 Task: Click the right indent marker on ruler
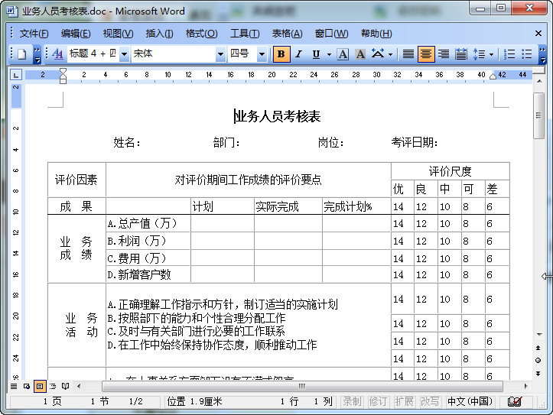[493, 76]
